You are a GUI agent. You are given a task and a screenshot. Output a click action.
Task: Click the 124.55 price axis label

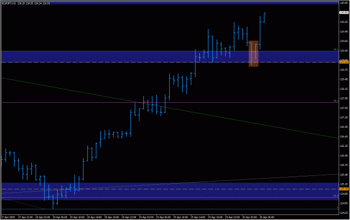344,203
